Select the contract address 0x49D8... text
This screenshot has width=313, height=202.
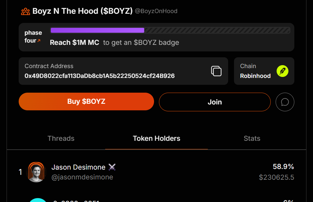[x=100, y=76]
